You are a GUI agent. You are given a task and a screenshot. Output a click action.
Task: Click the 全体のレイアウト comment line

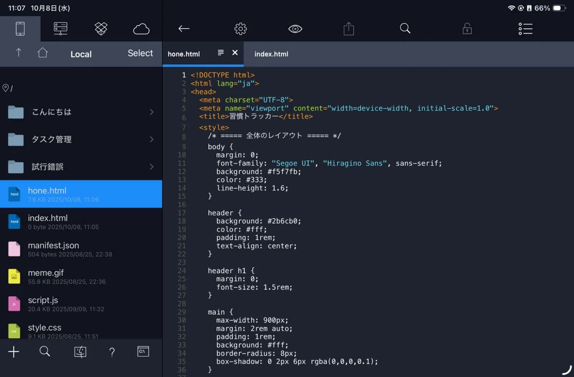(274, 135)
